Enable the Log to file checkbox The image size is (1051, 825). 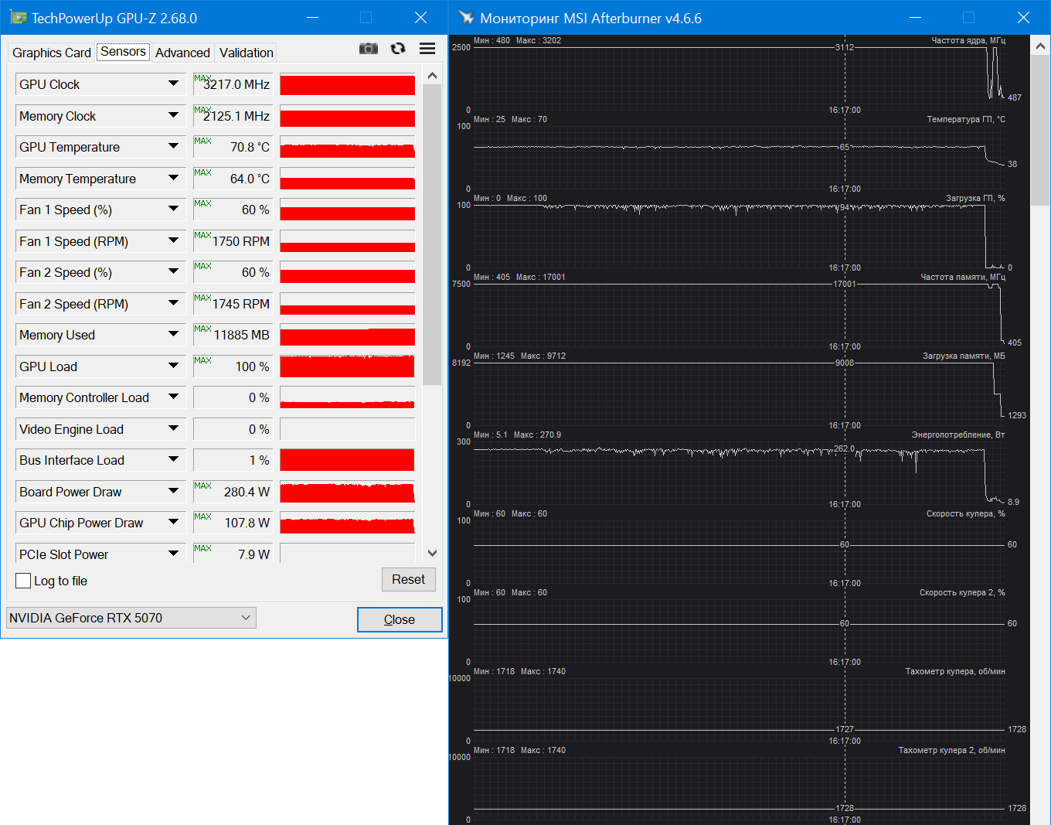pos(24,581)
